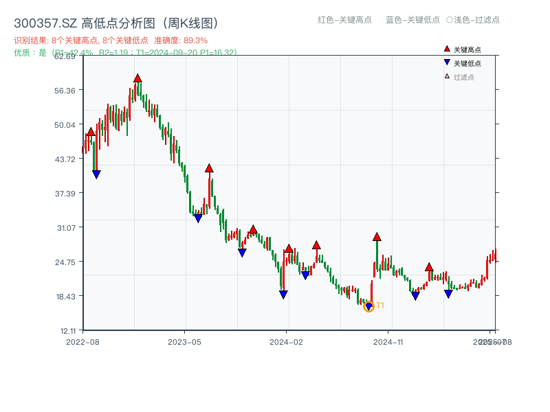The height and width of the screenshot is (412, 550).
Task: Select the blue key-low triangle near 33 after 2023-05
Action: click(198, 218)
